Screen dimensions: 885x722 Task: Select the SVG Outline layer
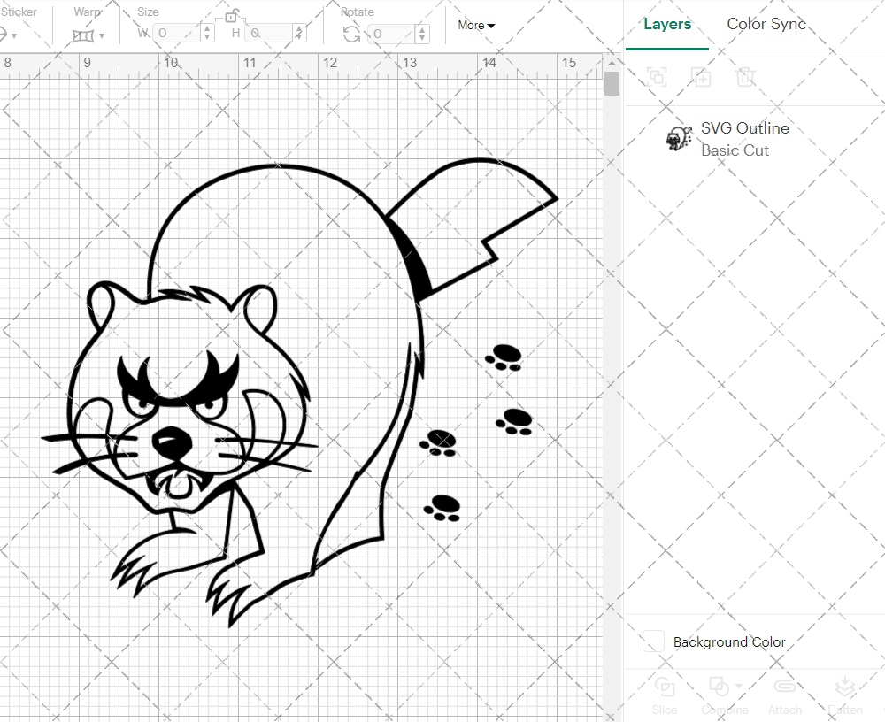(x=743, y=139)
